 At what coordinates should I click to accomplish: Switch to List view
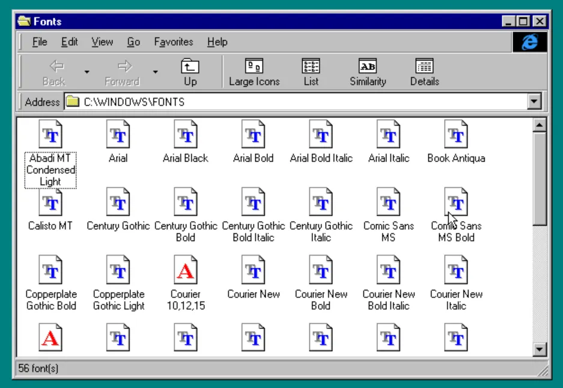tap(311, 73)
